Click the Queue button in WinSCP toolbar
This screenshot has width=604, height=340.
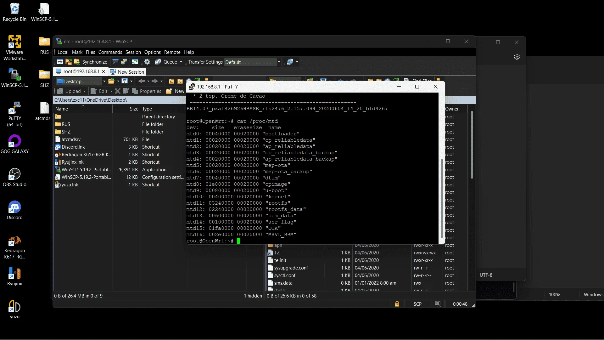click(167, 62)
